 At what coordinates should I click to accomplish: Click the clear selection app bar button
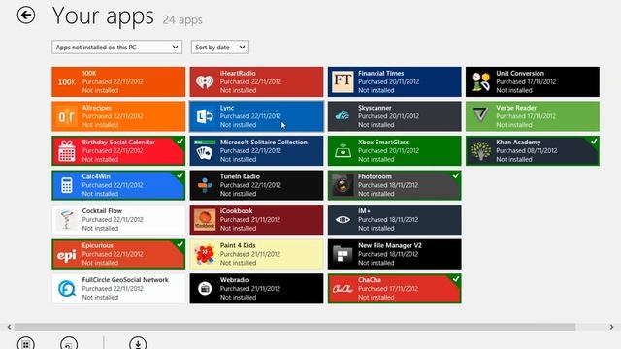[x=69, y=343]
